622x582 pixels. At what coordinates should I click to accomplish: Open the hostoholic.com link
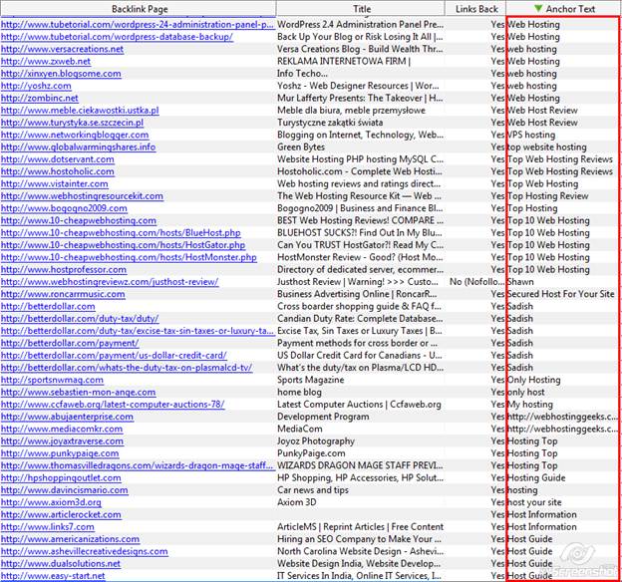(x=58, y=171)
